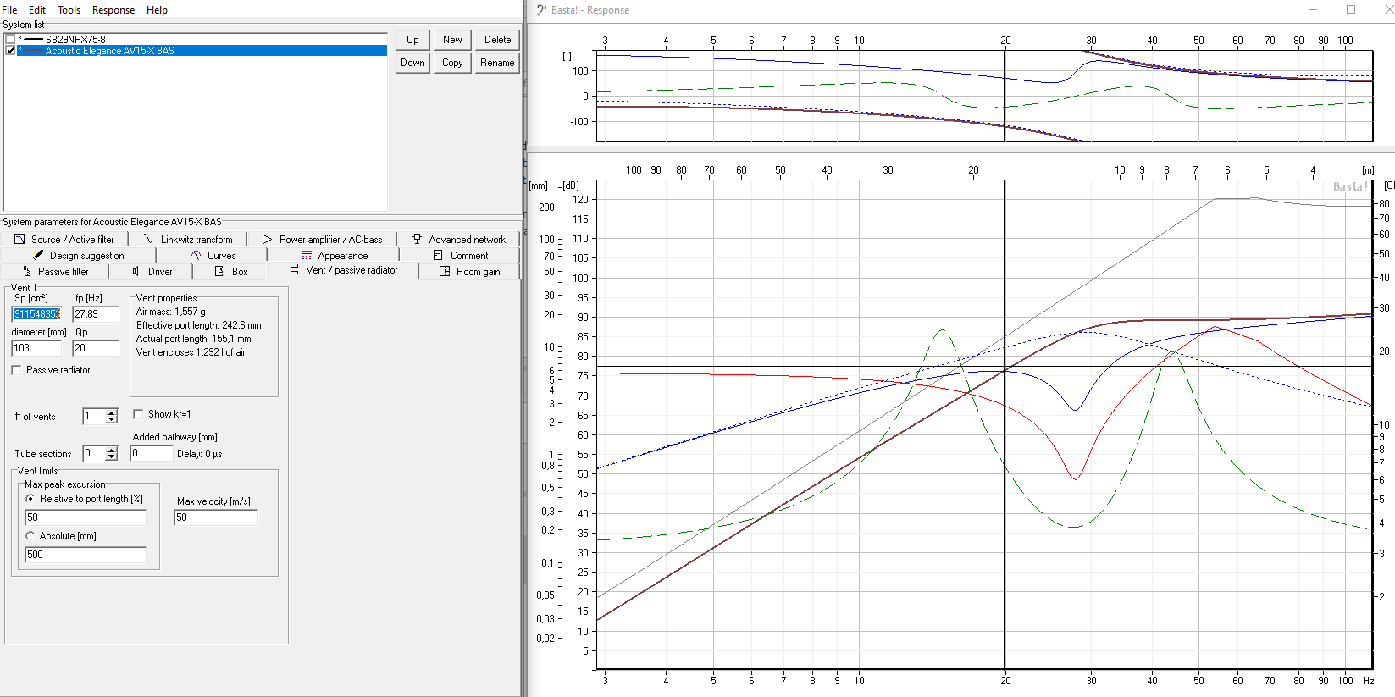Open the Appearance tab

pos(334,256)
